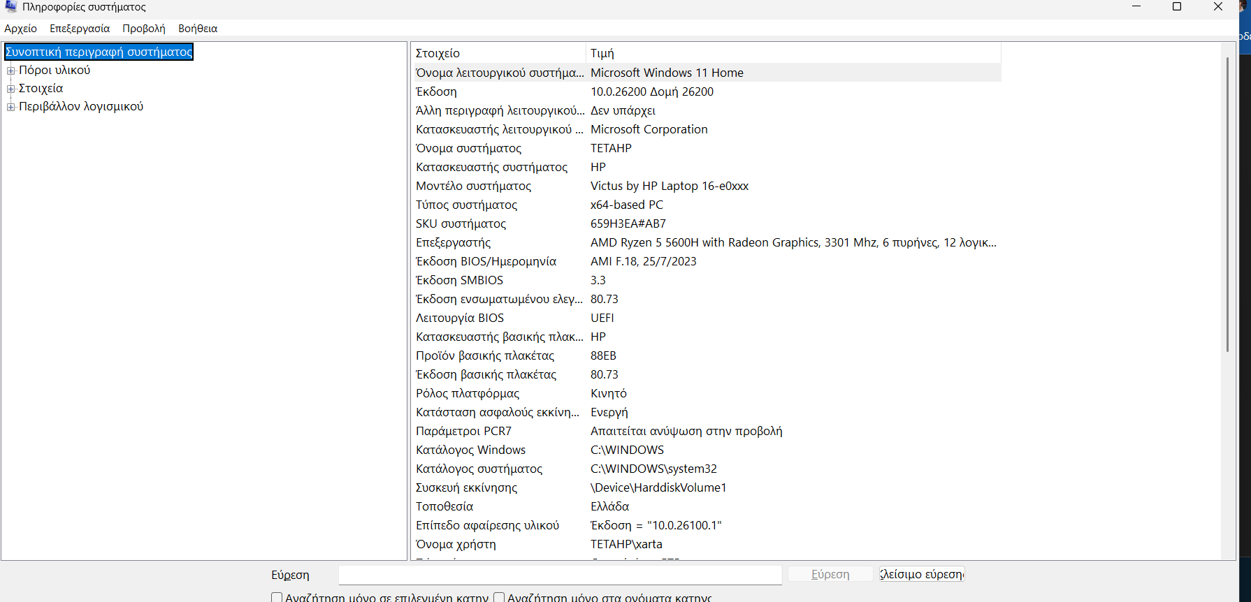Select the BIOS value AMI F.18, 25/7/2023
This screenshot has height=602, width=1251.
point(644,261)
